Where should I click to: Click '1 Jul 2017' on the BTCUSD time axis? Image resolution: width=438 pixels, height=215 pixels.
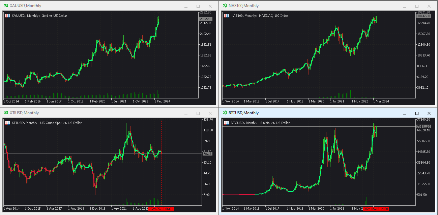pos(273,209)
